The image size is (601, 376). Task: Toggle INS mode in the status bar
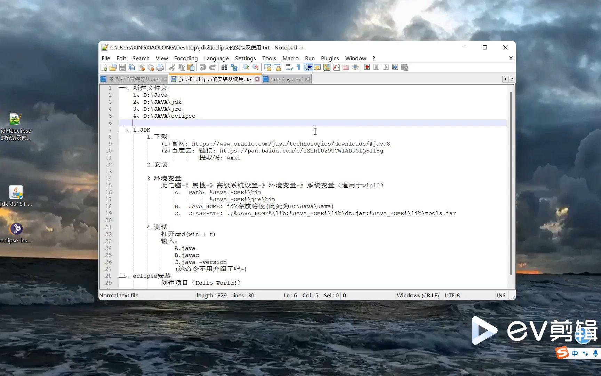point(501,295)
